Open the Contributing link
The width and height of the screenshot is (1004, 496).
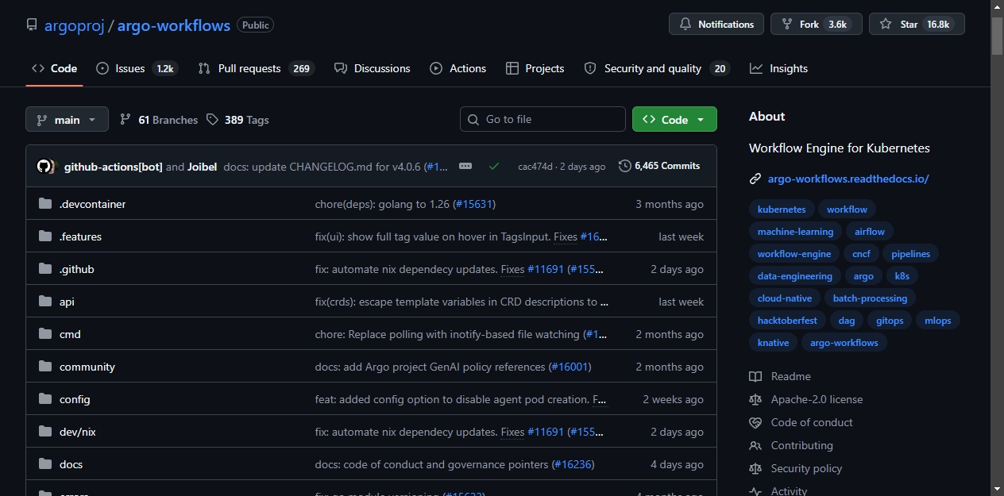(x=801, y=445)
